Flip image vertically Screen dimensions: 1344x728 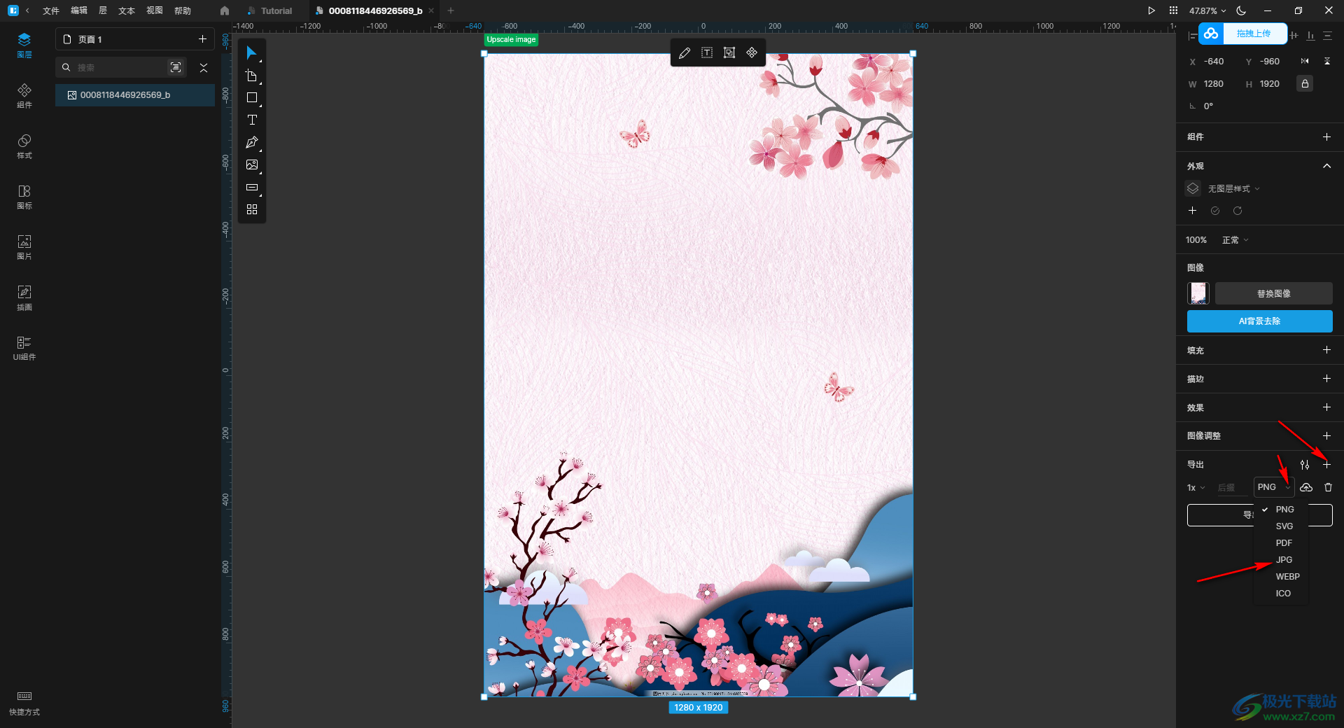point(1327,62)
